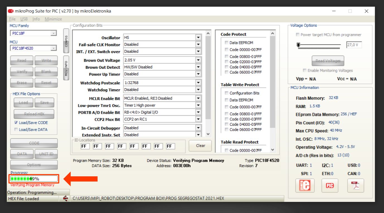
Task: Click the USB connection status icon
Action: click(x=66, y=199)
